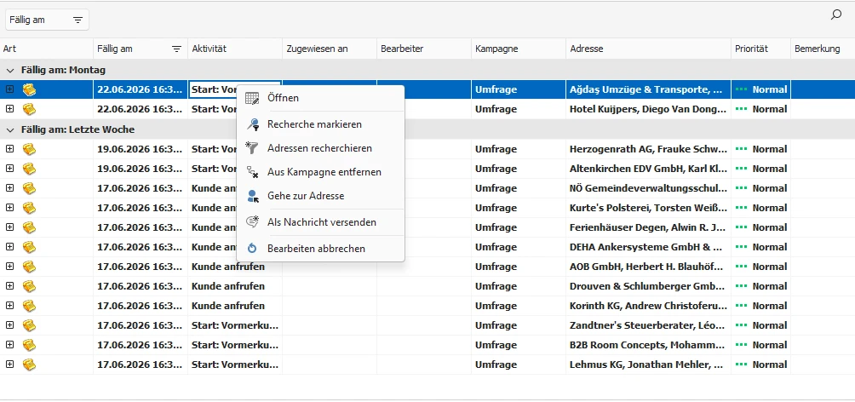Expand the Herzogenrath AG row

[x=10, y=149]
